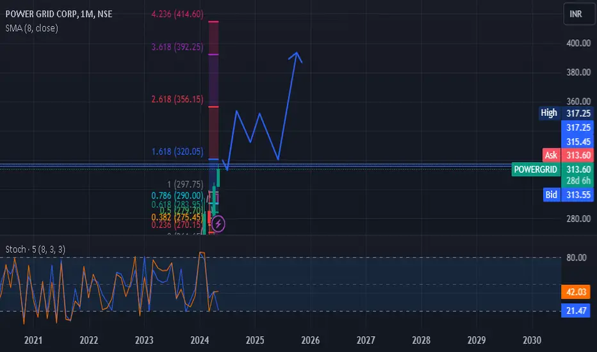
Task: Click the POWER GRID CORP symbol title
Action: coord(59,14)
